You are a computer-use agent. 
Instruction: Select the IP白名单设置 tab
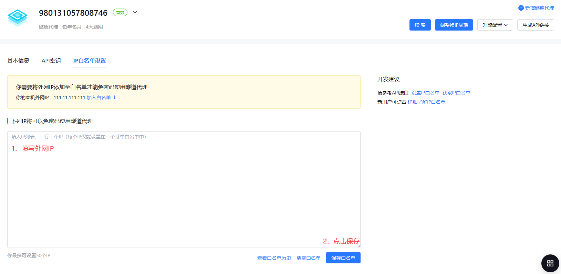pyautogui.click(x=90, y=61)
